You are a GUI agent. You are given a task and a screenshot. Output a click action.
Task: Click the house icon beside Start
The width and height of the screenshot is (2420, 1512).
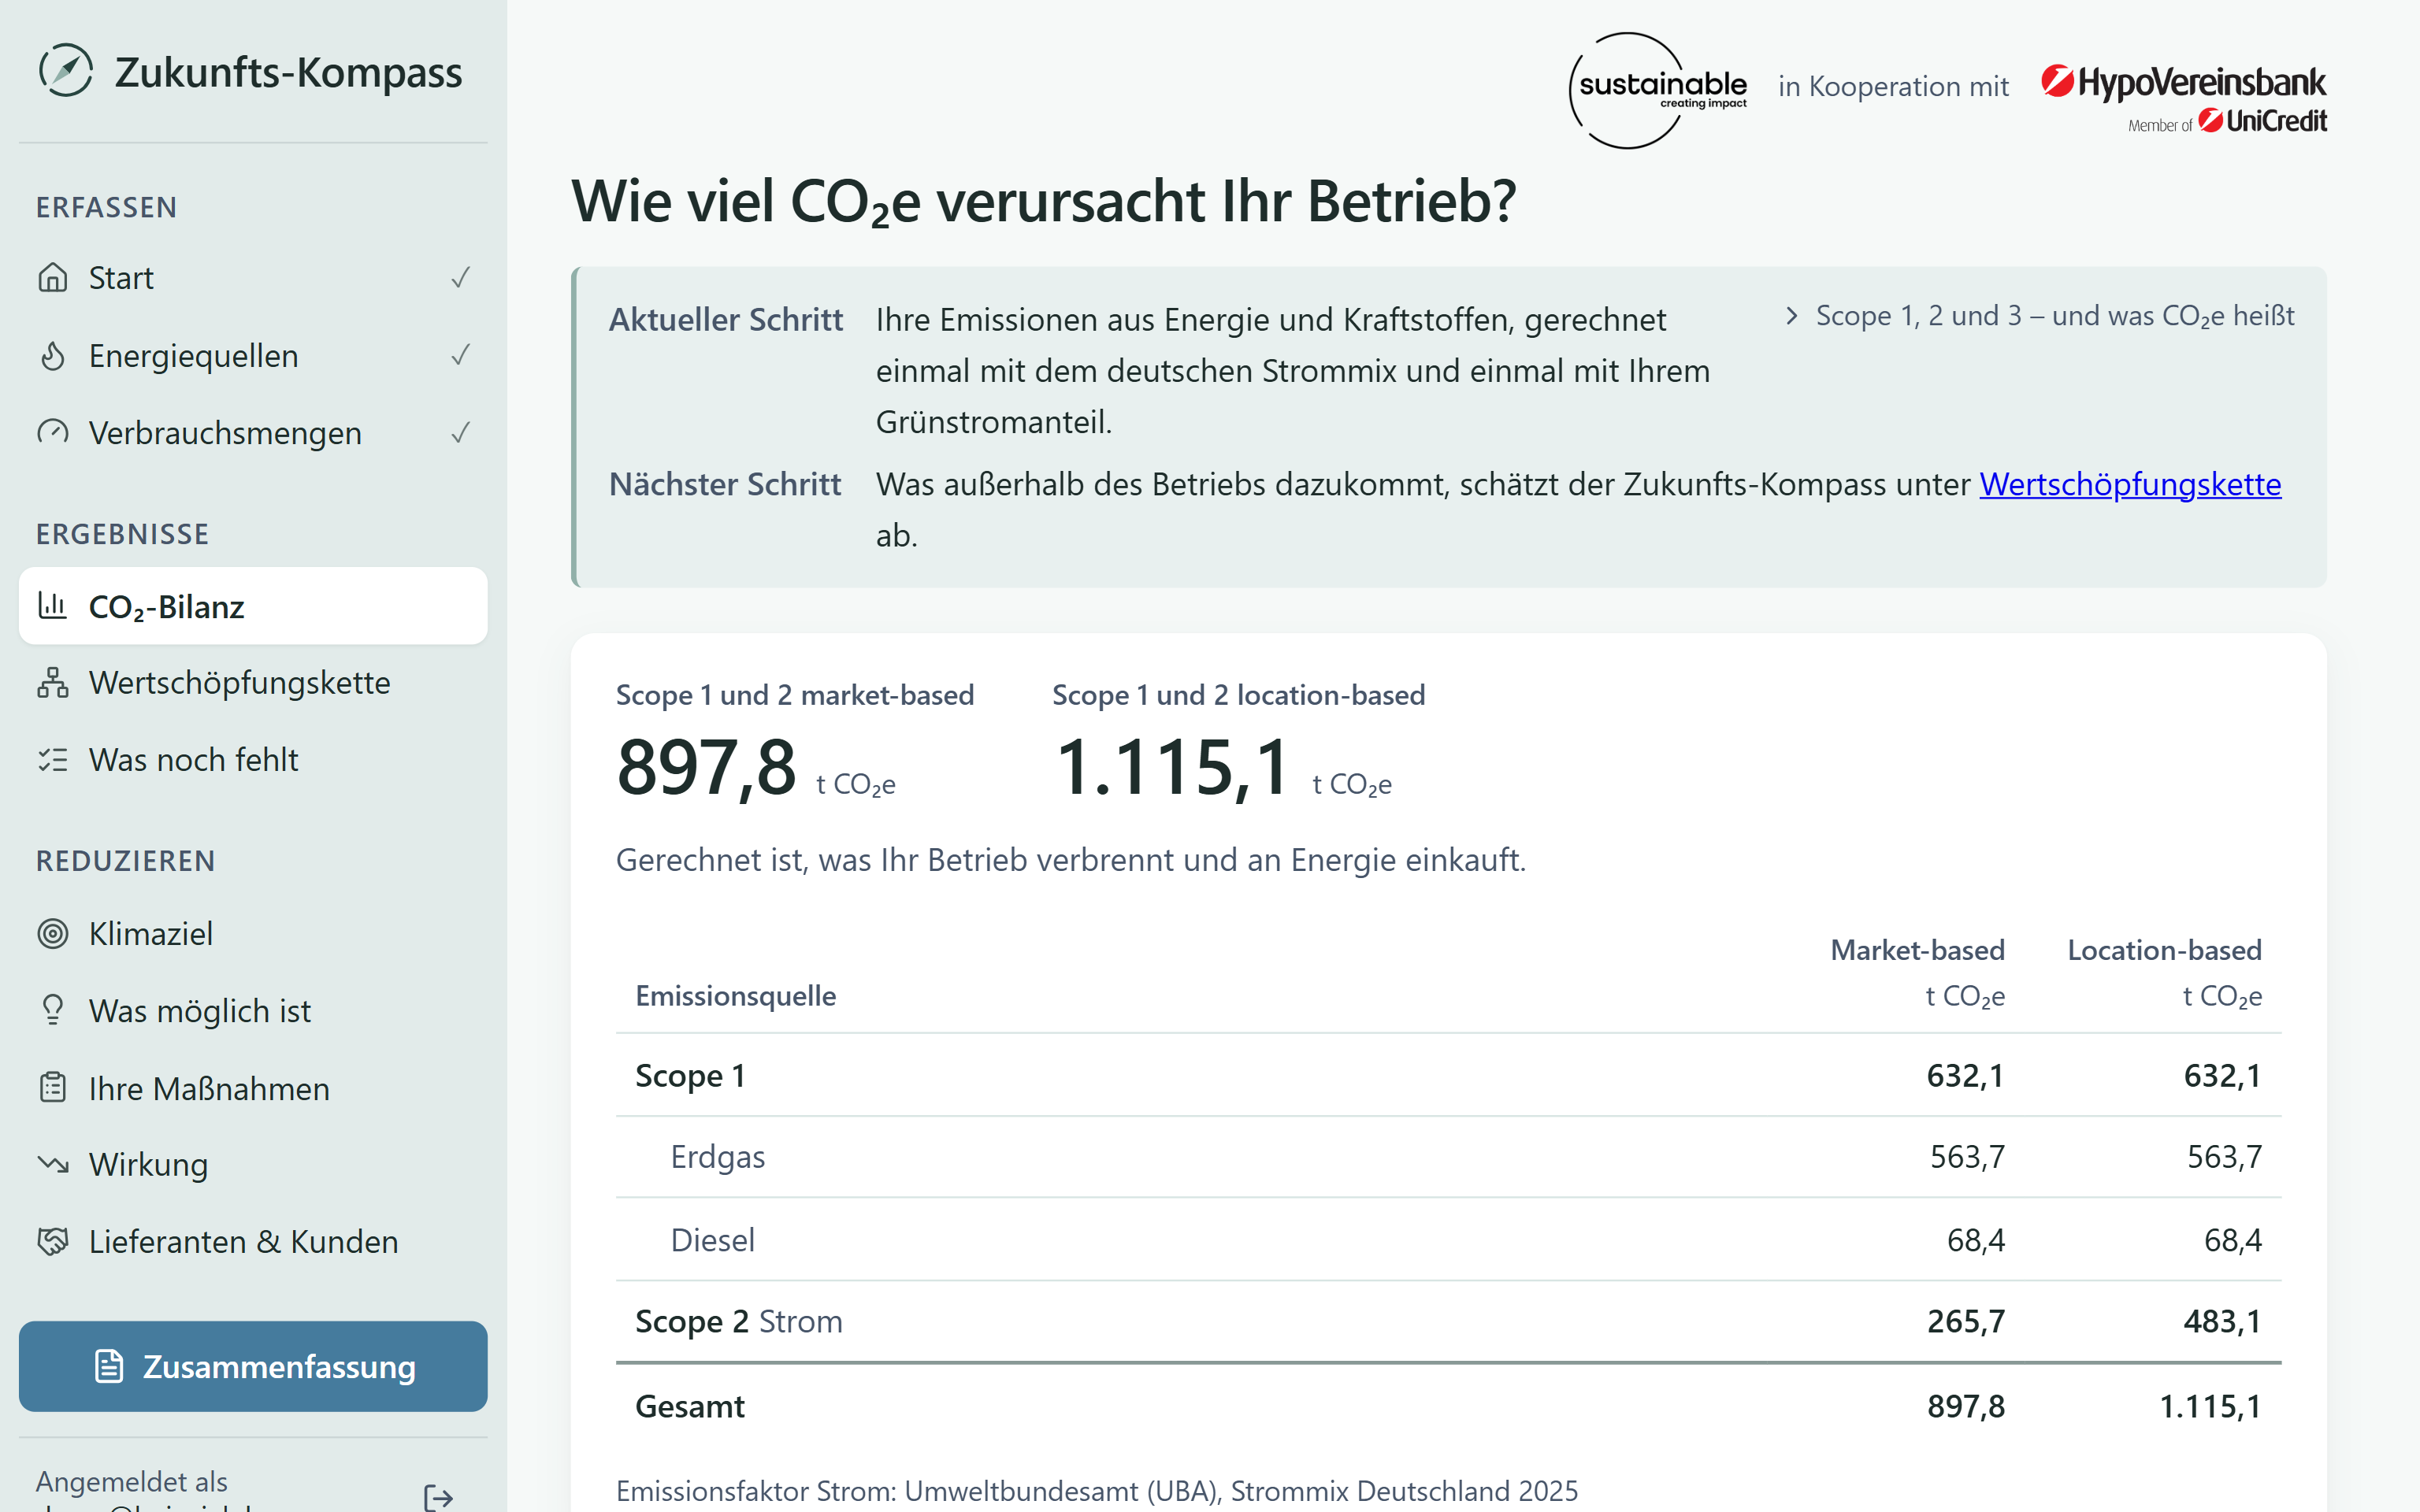(53, 277)
